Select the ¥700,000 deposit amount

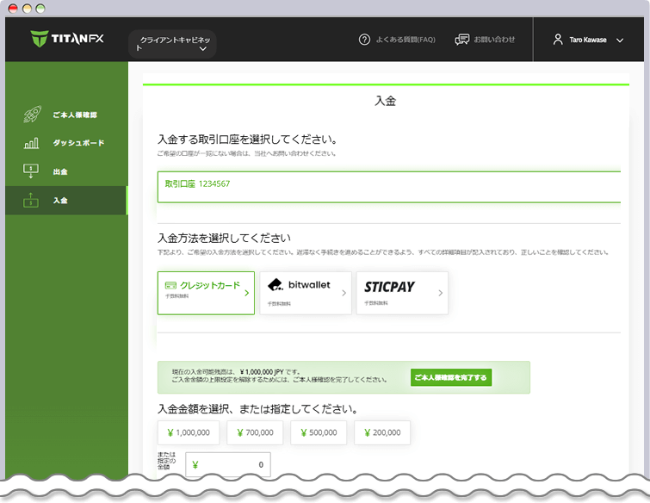click(255, 432)
